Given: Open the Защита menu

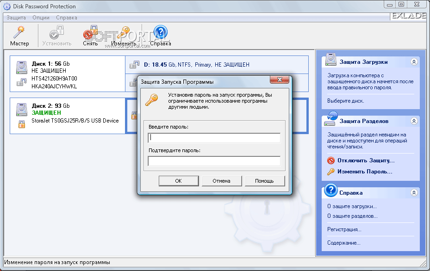Looking at the screenshot, I should [x=16, y=18].
